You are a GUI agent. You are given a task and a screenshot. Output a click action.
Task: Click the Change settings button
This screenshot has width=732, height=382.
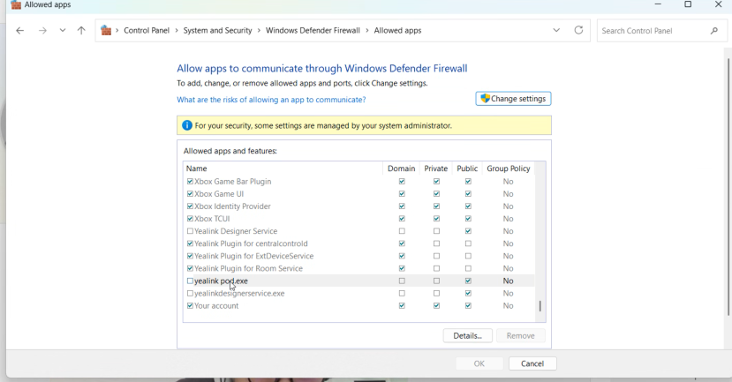click(513, 99)
